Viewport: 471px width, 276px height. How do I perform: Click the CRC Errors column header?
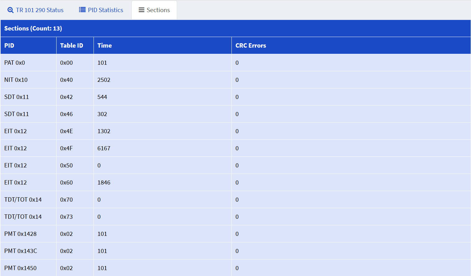[x=351, y=45]
